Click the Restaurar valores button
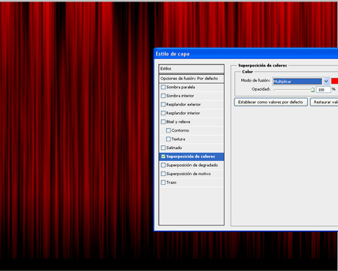The height and width of the screenshot is (271, 338). [324, 102]
